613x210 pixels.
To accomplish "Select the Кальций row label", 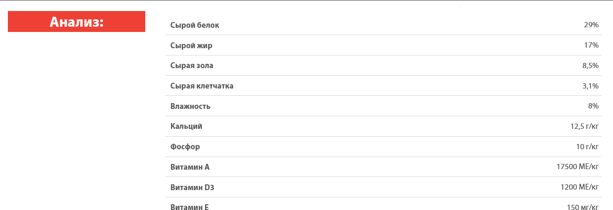I will click(187, 126).
